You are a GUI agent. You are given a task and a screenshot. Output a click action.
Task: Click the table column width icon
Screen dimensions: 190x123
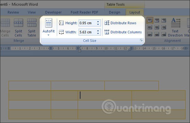(61, 32)
